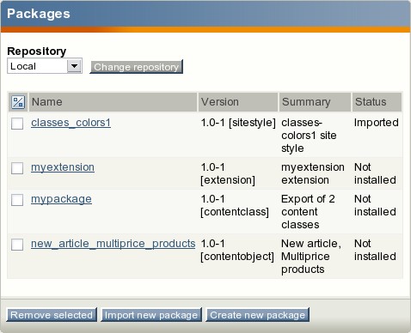Click Create new package button
Screen dimensions: 411x333
click(258, 315)
